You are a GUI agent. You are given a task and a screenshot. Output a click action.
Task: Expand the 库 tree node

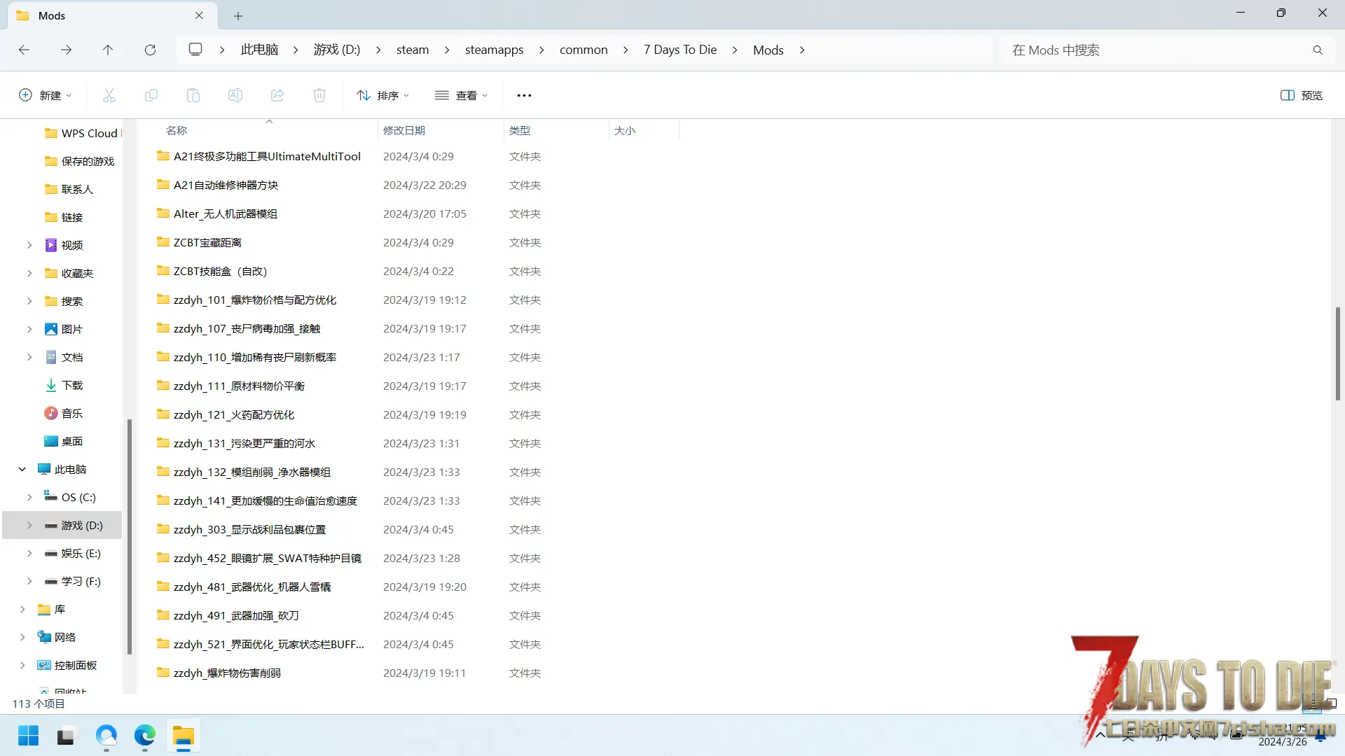(22, 609)
